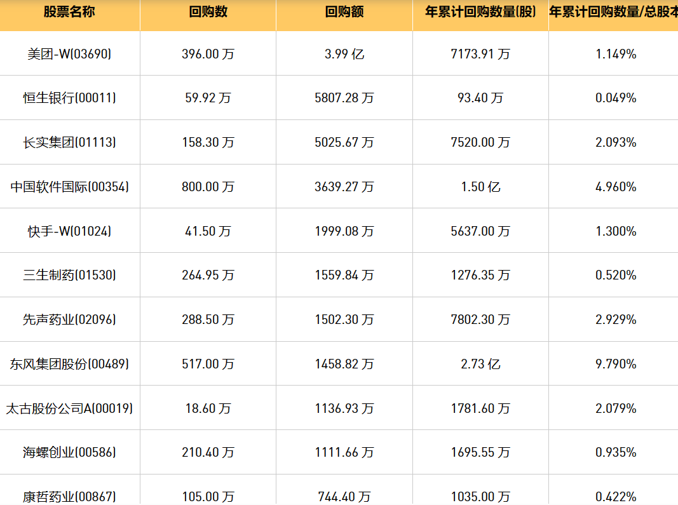The height and width of the screenshot is (505, 678).
Task: Open the 美团-W(03690) stock link
Action: click(x=69, y=54)
